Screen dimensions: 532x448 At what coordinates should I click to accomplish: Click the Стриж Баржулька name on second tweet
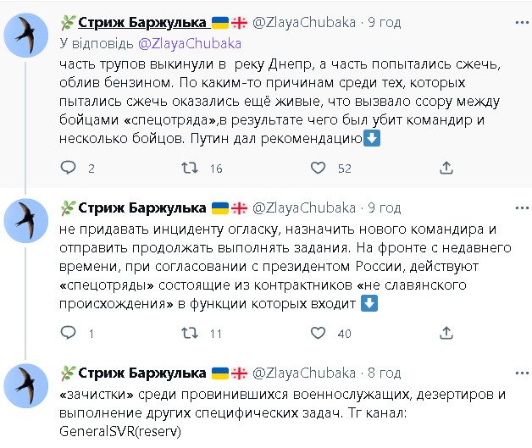[142, 208]
